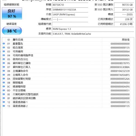Image resolution: width=136 pixels, height=136 pixels.
Task: Select the blue dot beside 06 資料單位已讀取
Action: (x=4, y=63)
